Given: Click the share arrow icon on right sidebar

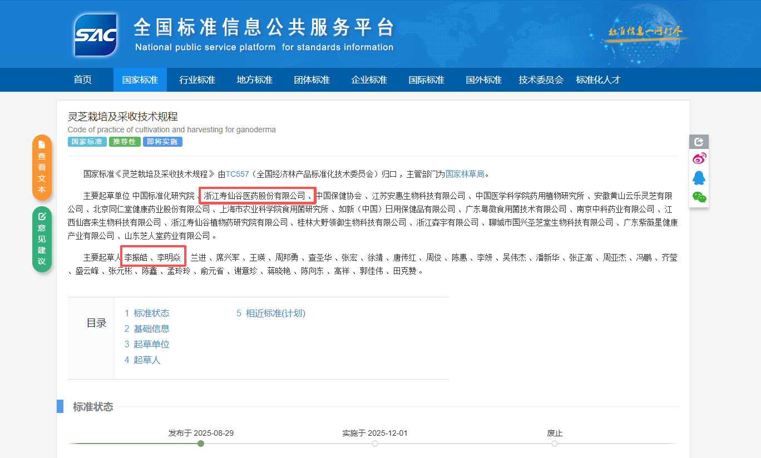Looking at the screenshot, I should click(699, 142).
